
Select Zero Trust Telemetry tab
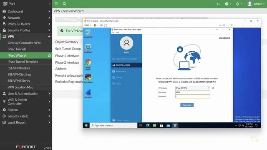click(126, 59)
